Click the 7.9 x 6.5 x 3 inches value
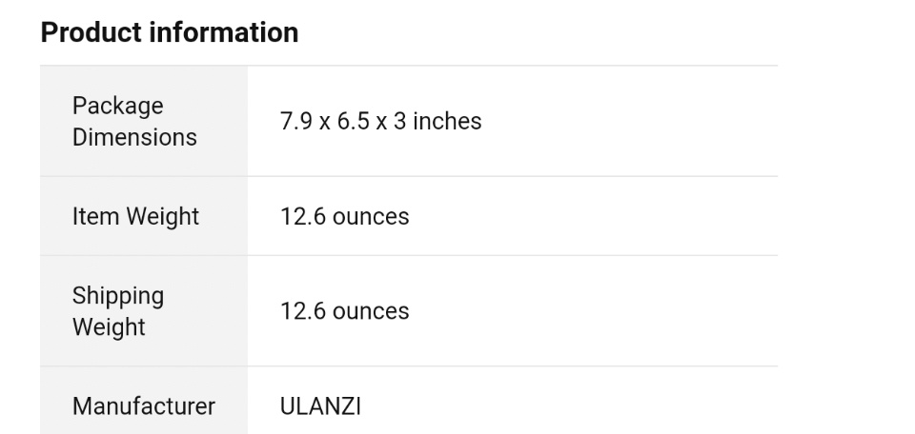 pos(380,121)
